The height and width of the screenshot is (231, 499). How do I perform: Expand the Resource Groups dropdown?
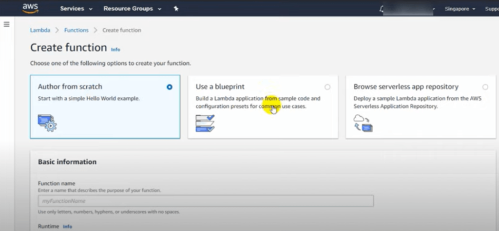coord(132,9)
